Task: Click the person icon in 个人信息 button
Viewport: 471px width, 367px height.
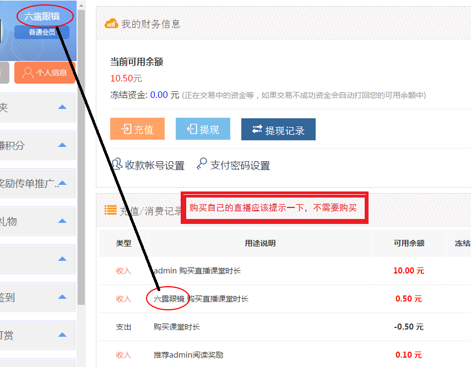Action: pos(28,73)
